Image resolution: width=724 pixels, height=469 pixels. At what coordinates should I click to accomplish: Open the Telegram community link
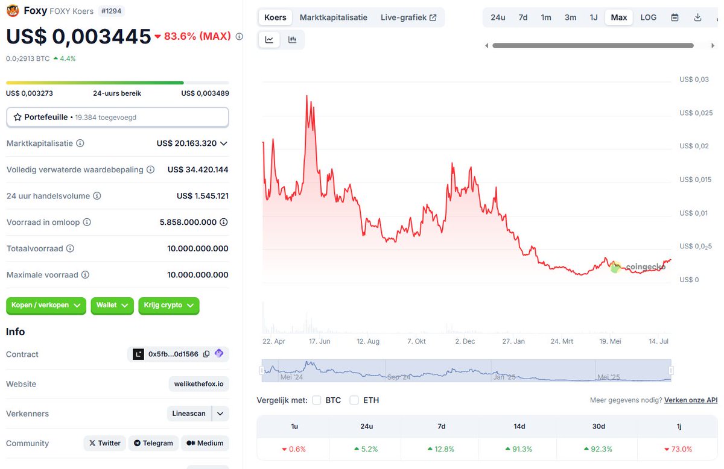coord(153,443)
